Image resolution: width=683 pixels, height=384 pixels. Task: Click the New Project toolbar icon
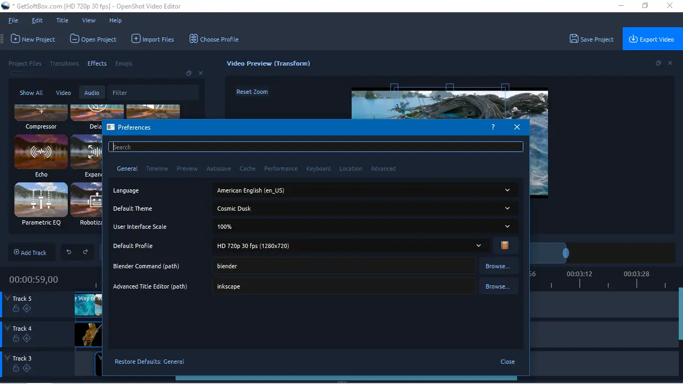15,39
